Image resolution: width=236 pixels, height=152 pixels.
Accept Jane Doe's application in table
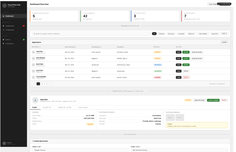(186, 52)
